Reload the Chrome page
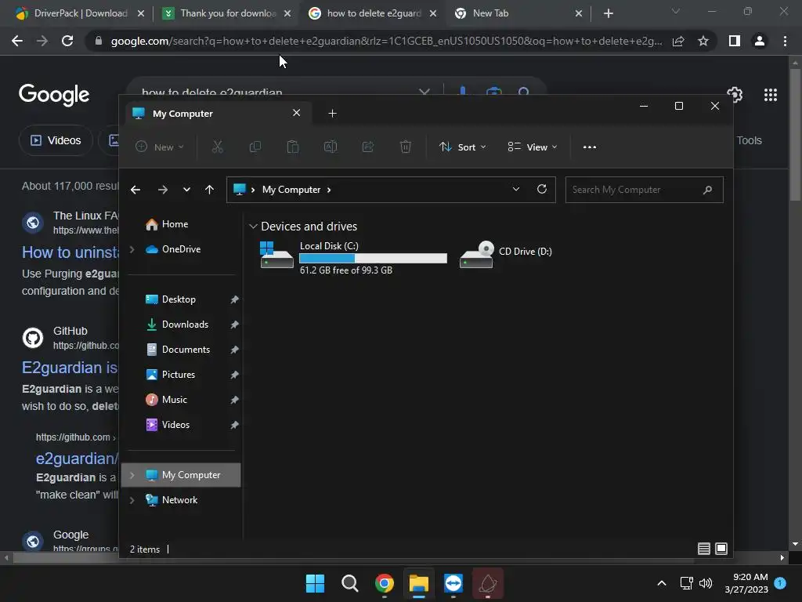Viewport: 802px width, 602px height. (67, 41)
